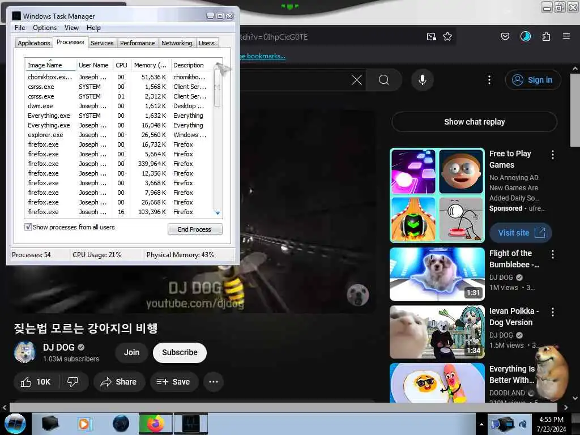
Task: Sort processes by Description column header
Action: coord(193,65)
